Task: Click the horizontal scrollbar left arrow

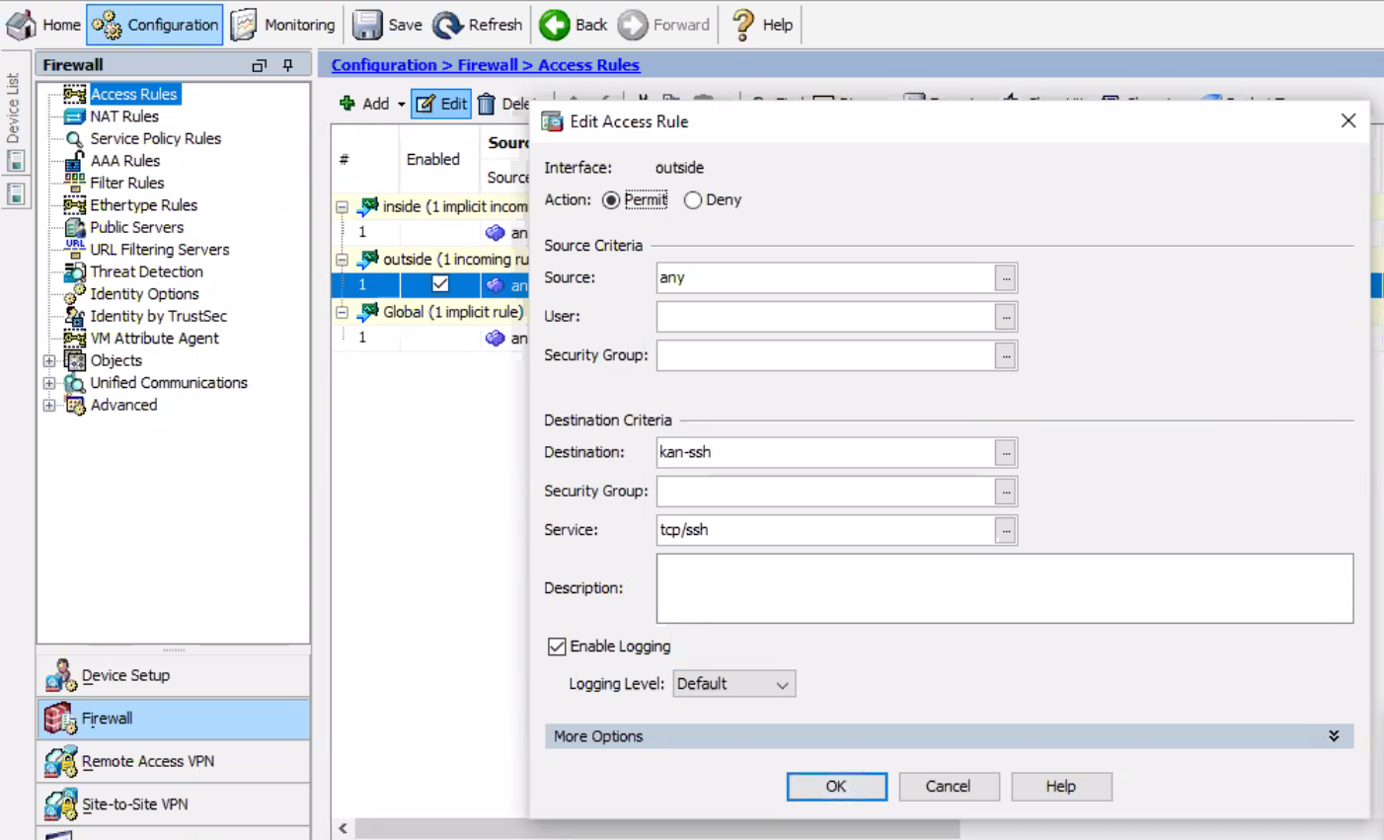Action: tap(344, 828)
